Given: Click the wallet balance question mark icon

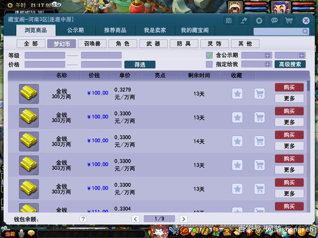Looking at the screenshot, I should 83,219.
